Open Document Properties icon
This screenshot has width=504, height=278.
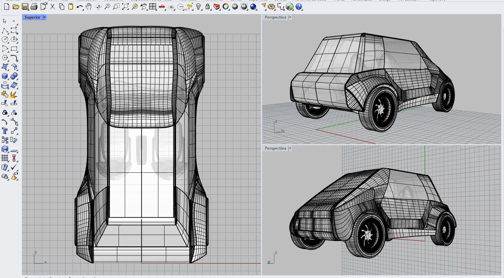(43, 7)
